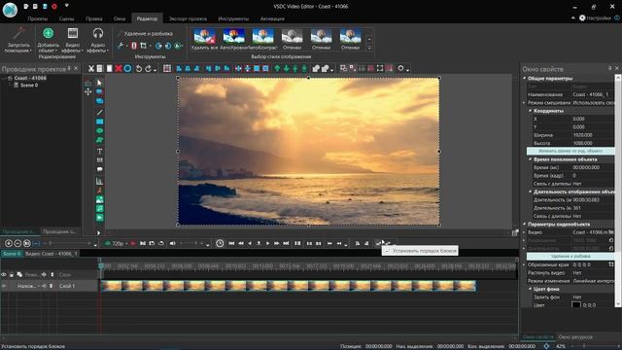The height and width of the screenshot is (350, 622).
Task: Click the undo arrow in the editor toolbar
Action: (x=138, y=69)
